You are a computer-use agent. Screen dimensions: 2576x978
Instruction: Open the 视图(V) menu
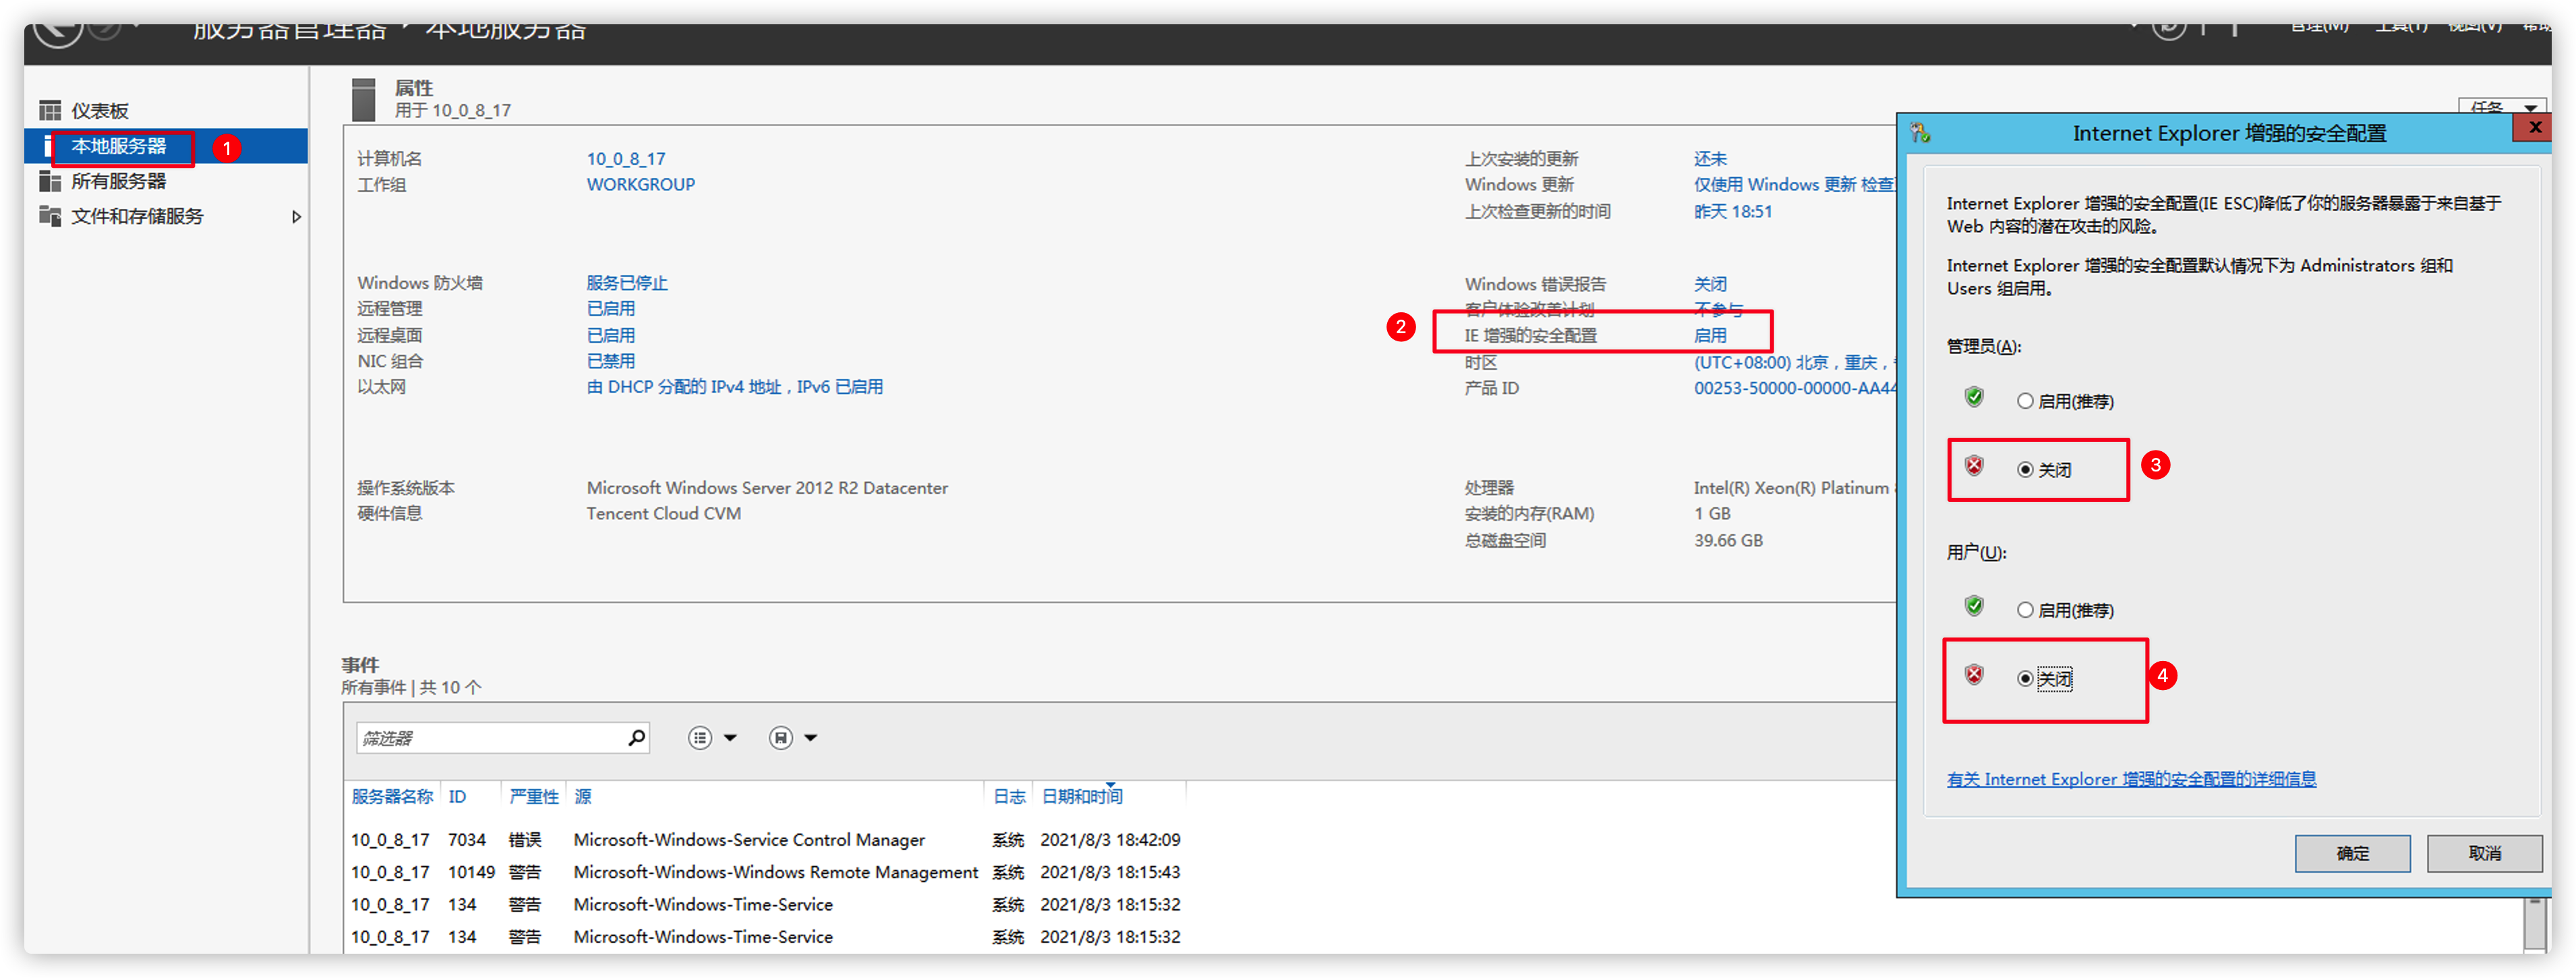pyautogui.click(x=2475, y=28)
